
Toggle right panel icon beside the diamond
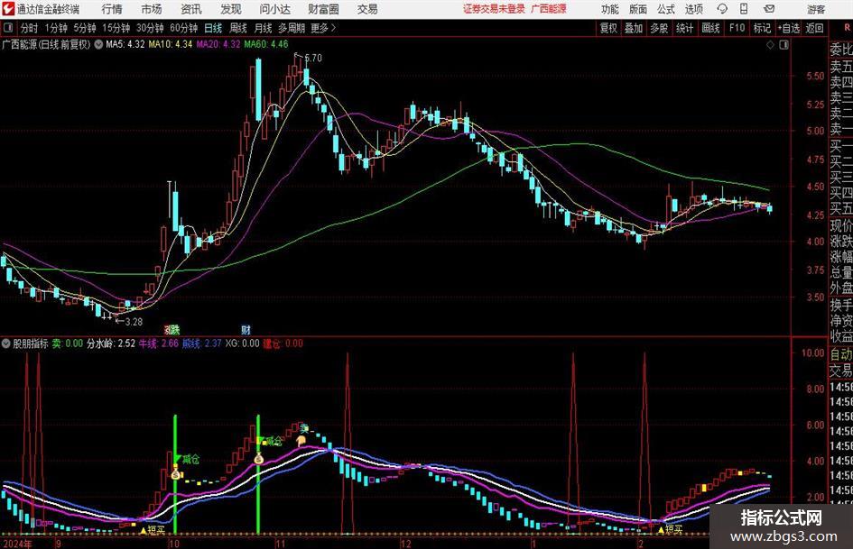pos(783,44)
